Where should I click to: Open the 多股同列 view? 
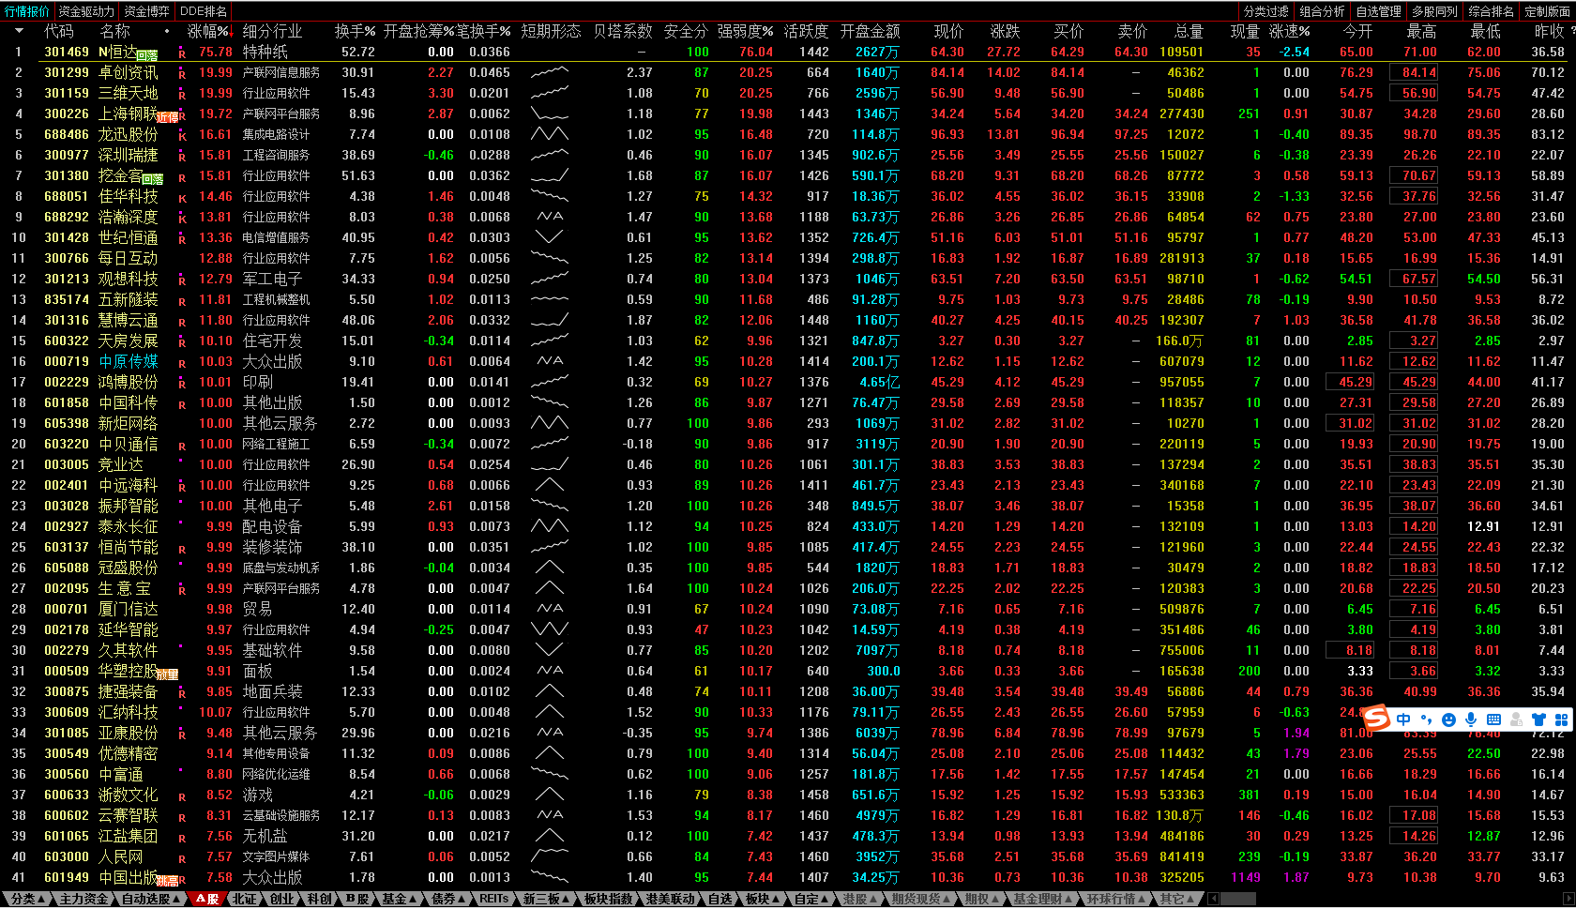(x=1435, y=11)
